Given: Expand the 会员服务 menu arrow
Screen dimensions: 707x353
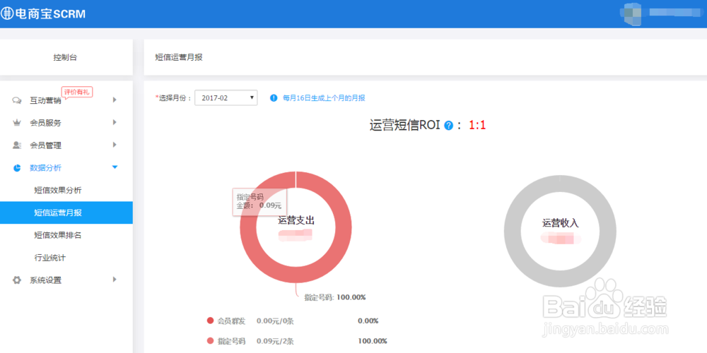Looking at the screenshot, I should [115, 122].
